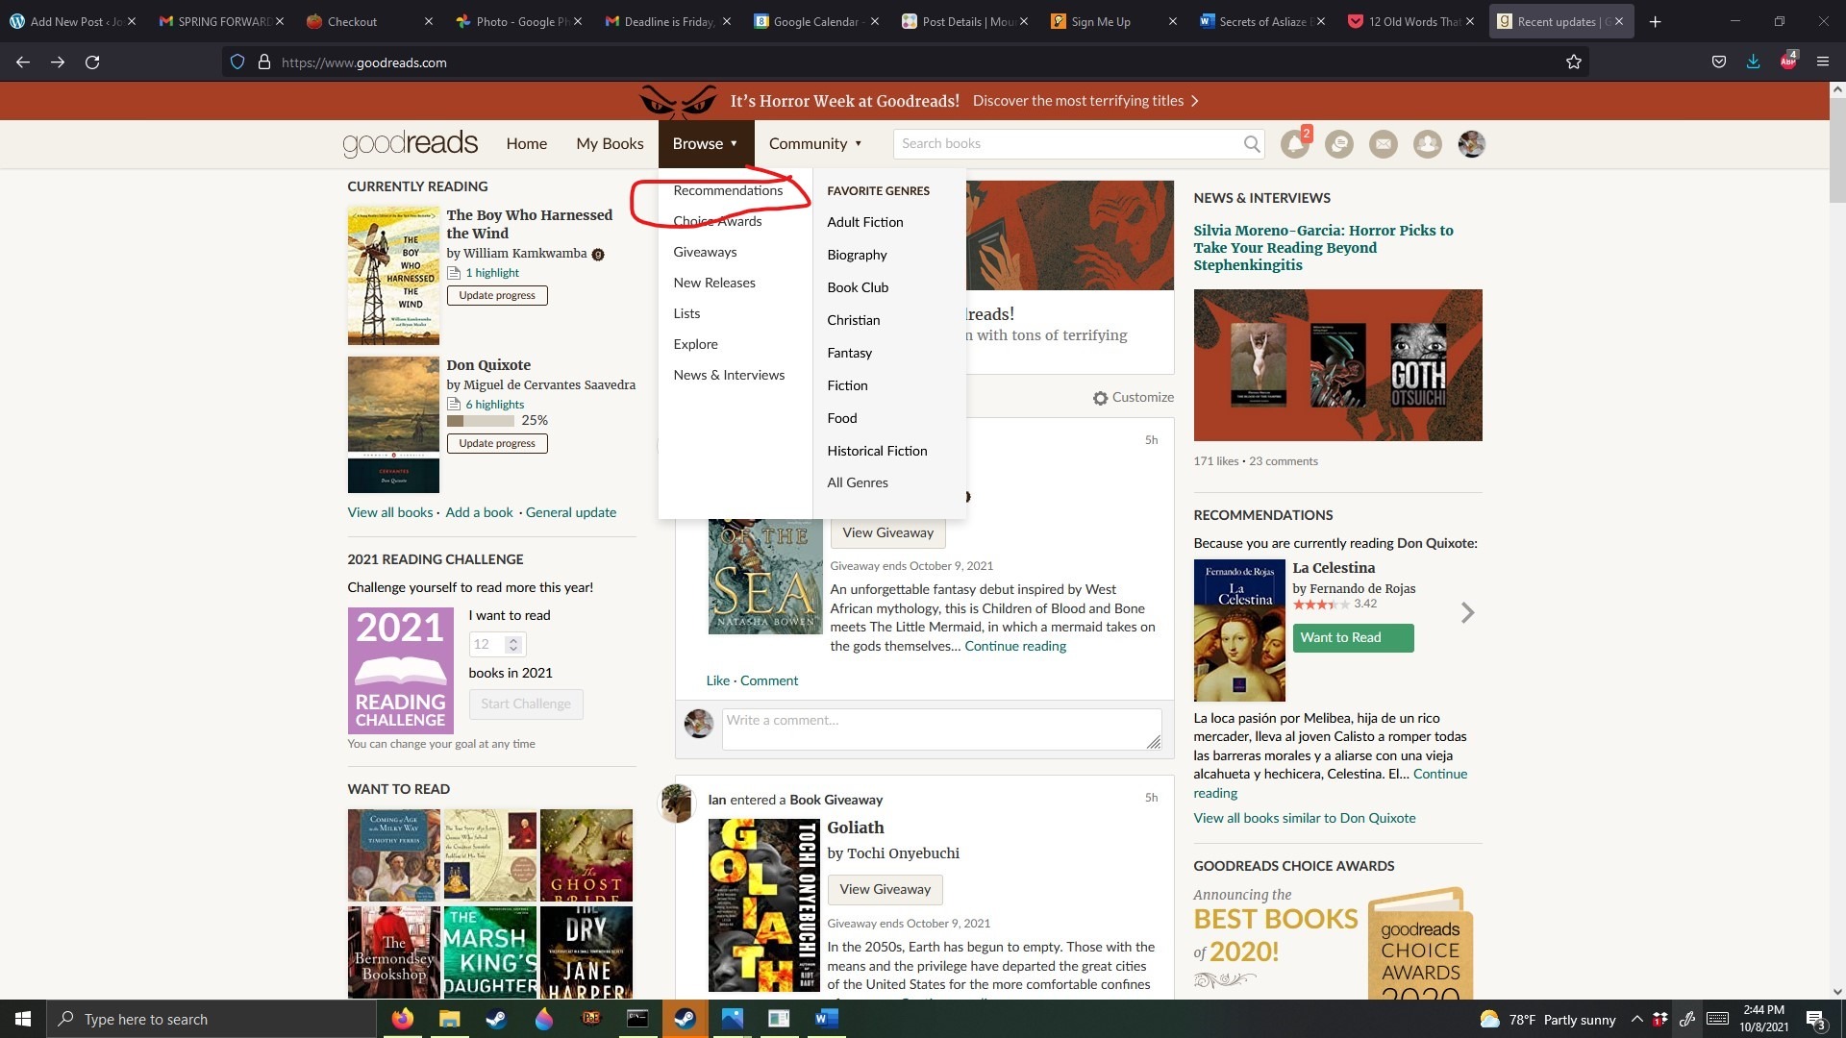The image size is (1846, 1038).
Task: Save page to Pocket icon
Action: point(1718,62)
